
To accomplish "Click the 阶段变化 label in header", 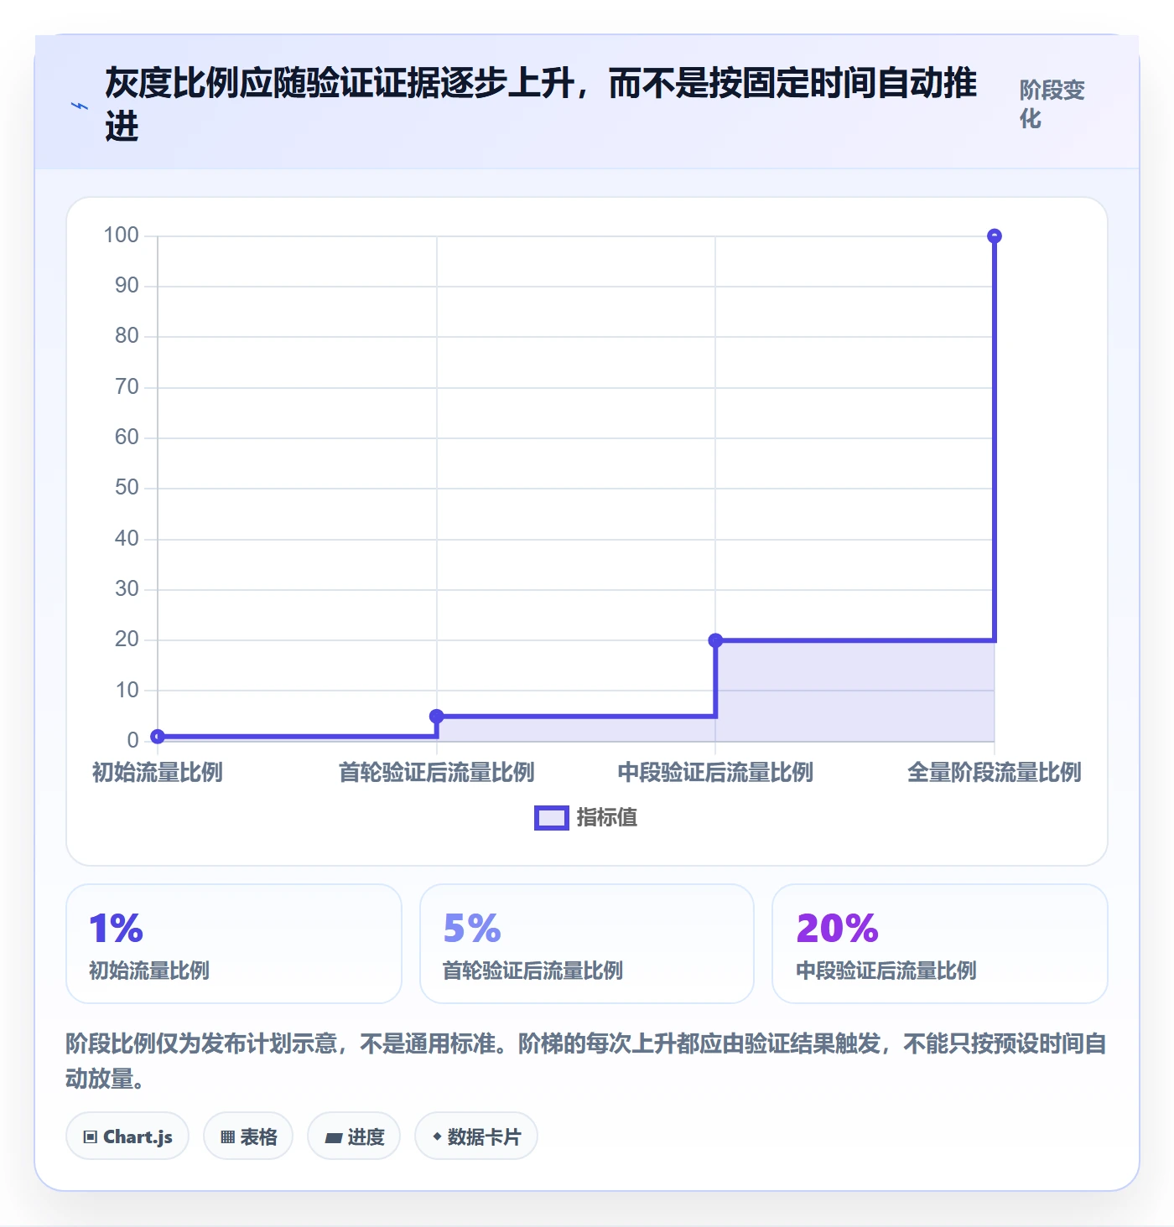I will click(x=1052, y=104).
